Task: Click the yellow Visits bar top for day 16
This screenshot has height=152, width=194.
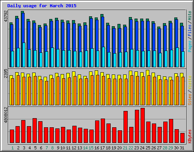Action: click(96, 73)
